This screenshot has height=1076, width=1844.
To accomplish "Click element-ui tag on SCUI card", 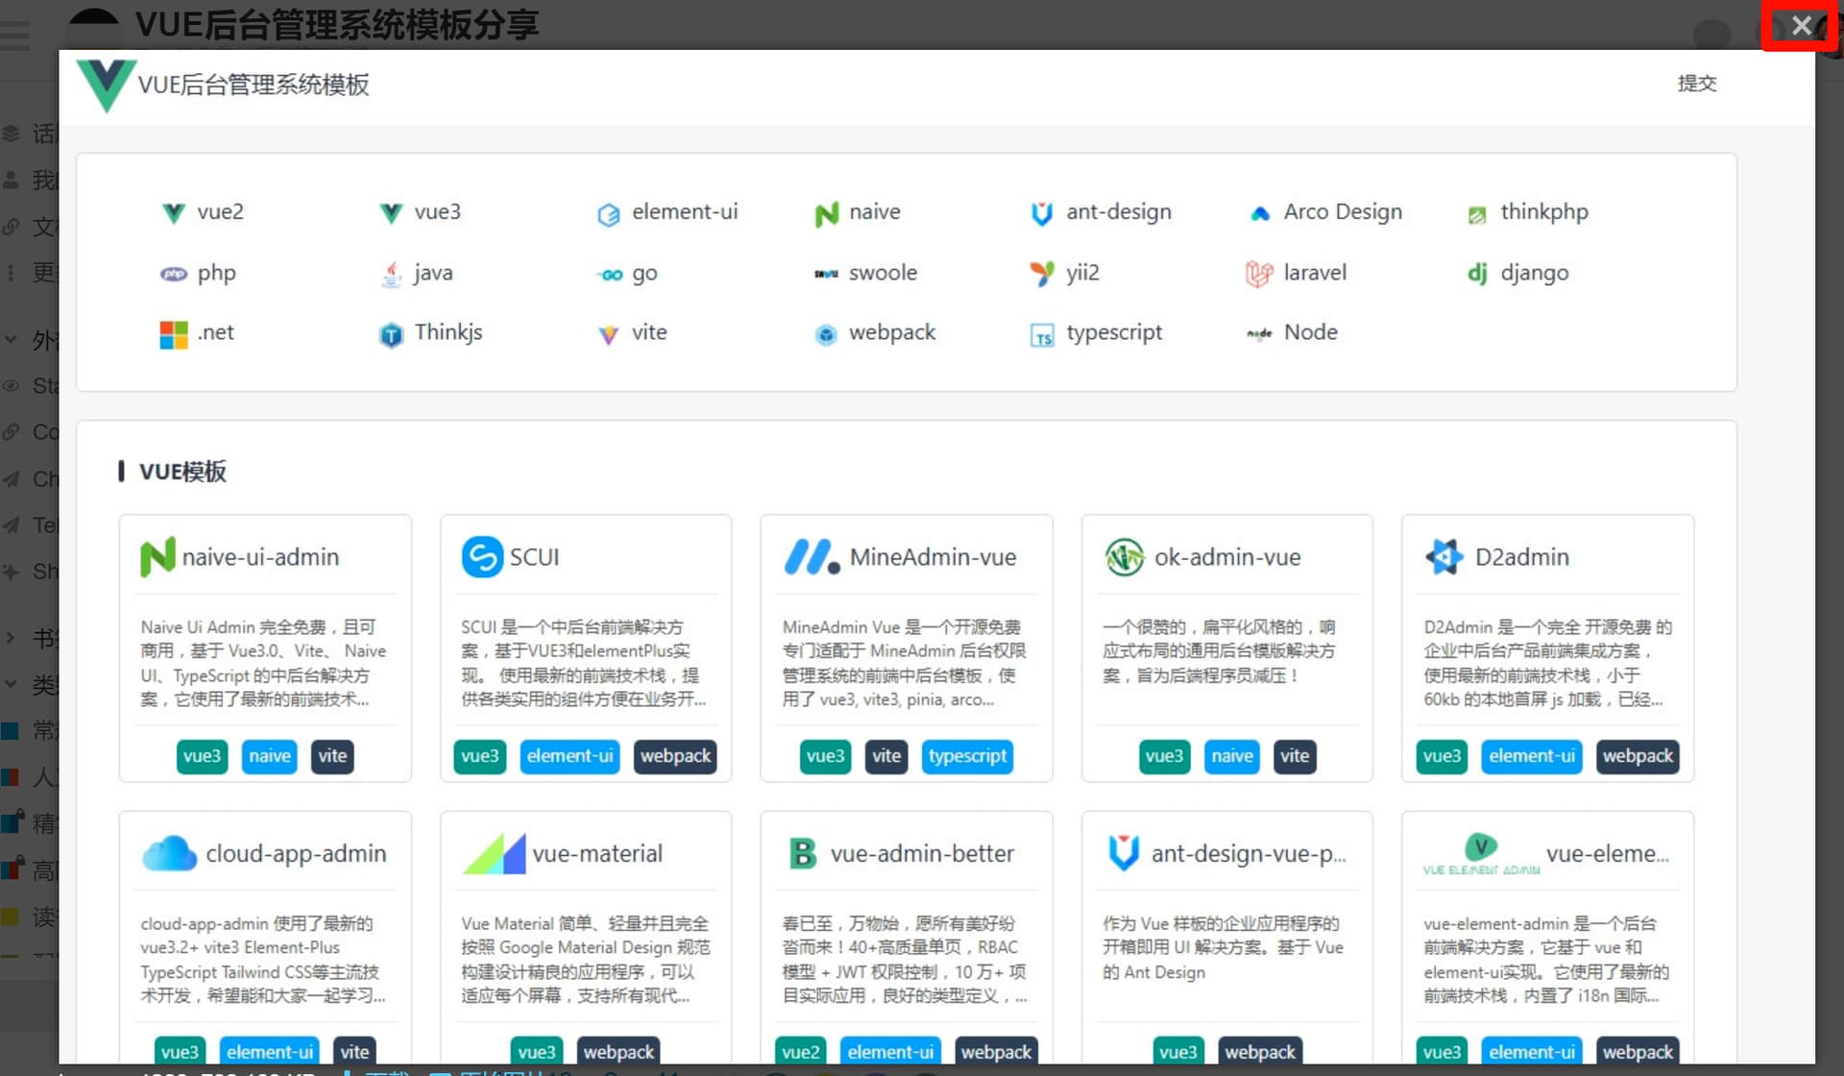I will coord(570,756).
